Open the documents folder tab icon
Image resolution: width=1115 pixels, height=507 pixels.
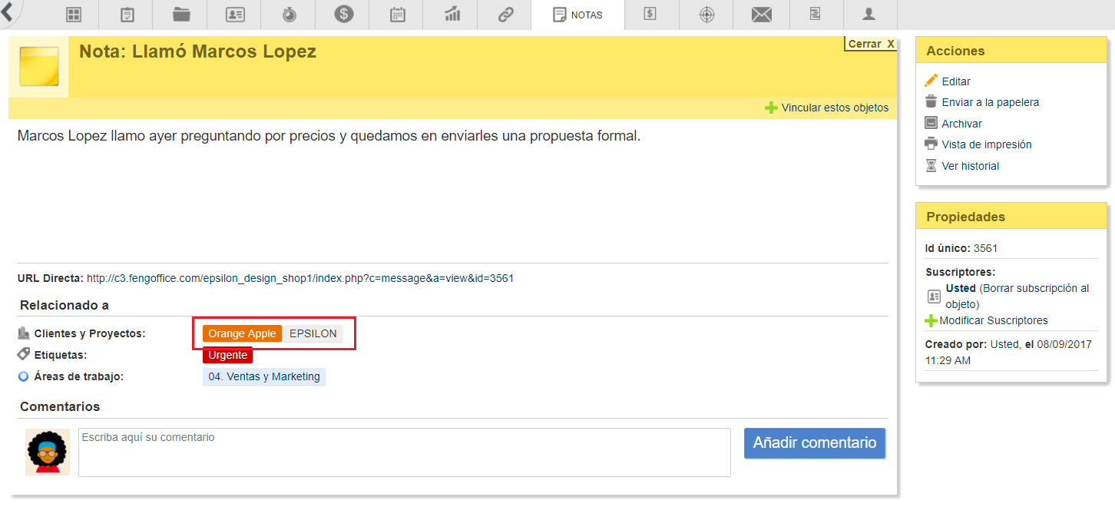181,15
